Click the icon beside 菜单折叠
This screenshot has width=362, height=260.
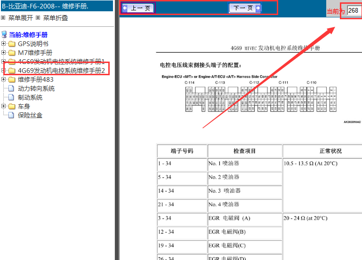click(x=38, y=17)
